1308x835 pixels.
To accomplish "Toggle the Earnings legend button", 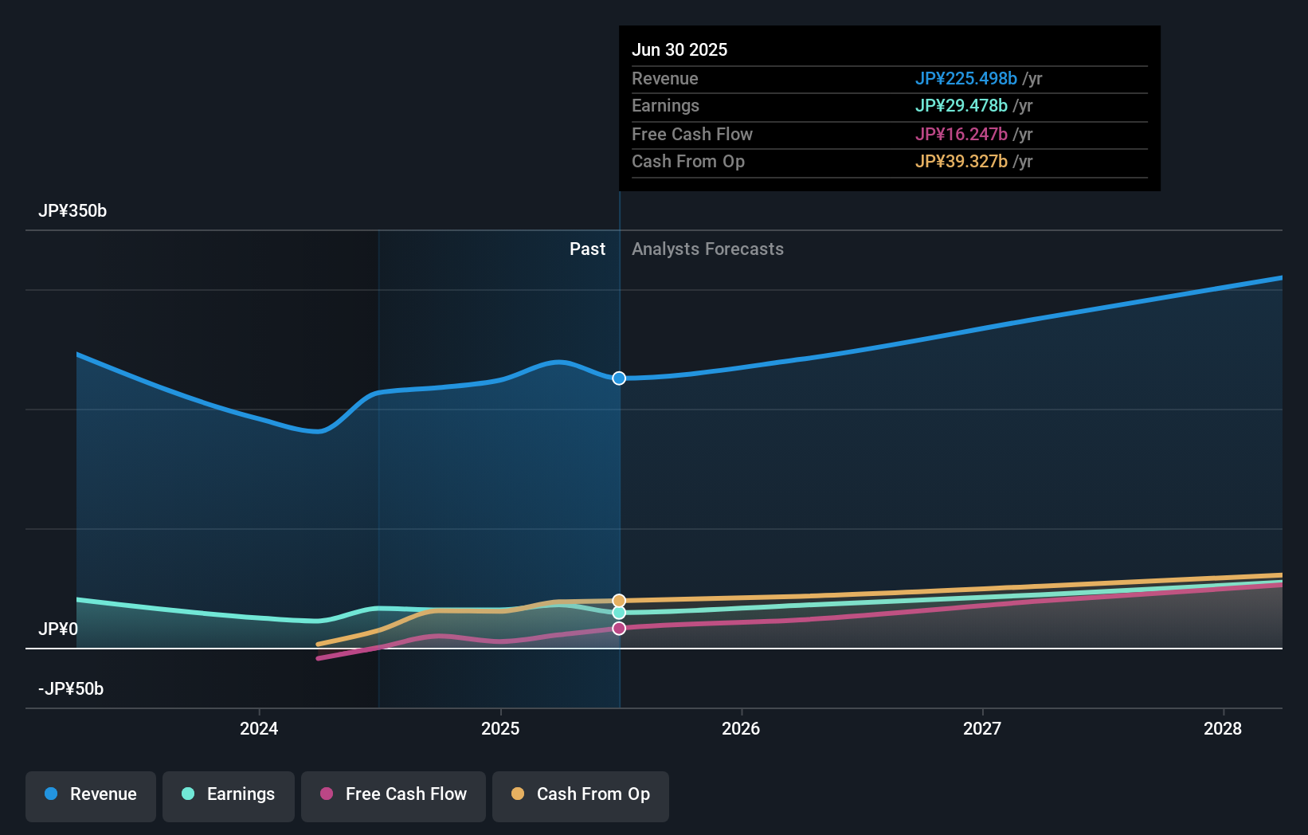I will click(229, 796).
